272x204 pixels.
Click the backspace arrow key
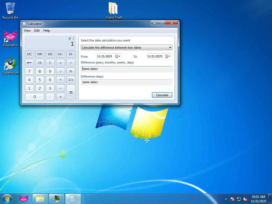(x=29, y=63)
